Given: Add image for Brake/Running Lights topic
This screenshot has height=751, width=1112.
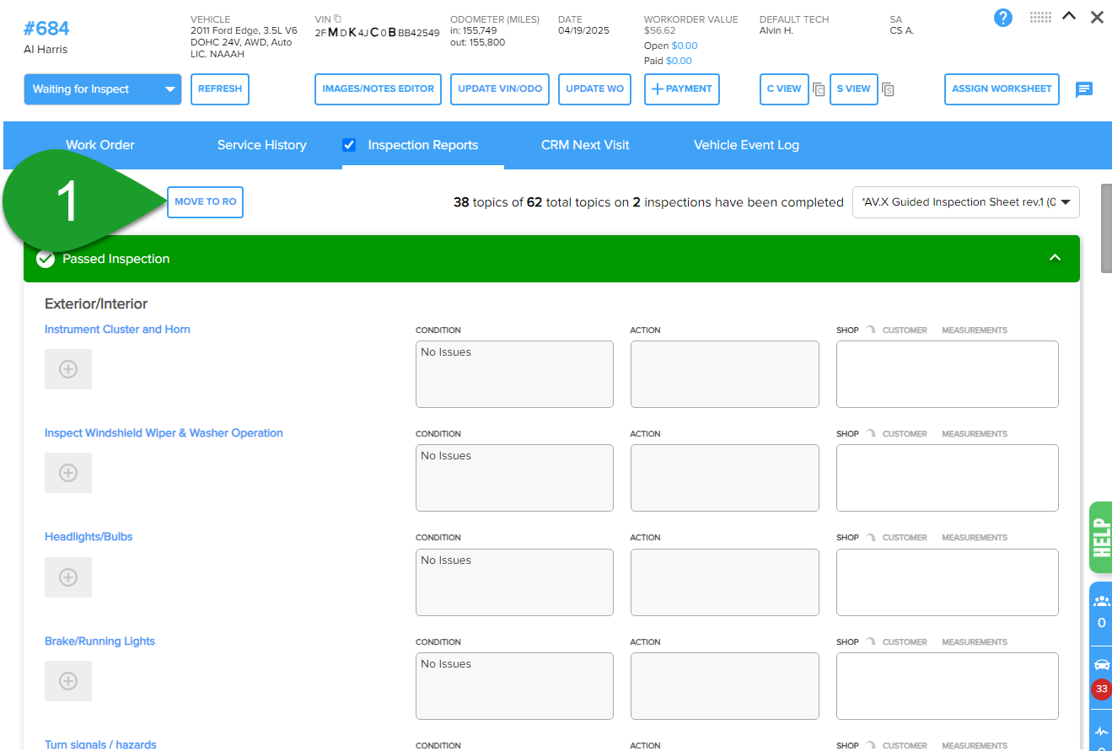Looking at the screenshot, I should pos(68,681).
